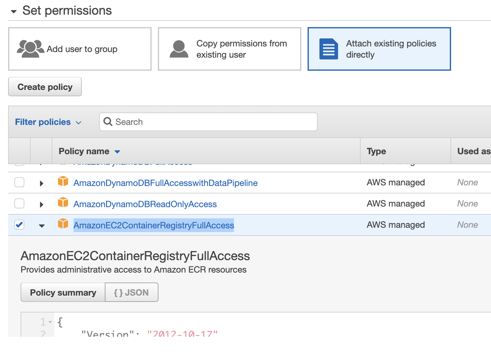Screen dimensions: 491x357
Task: Open the AmazonDynamoDBFullAccesswithDataPipeline policy link
Action: 165,183
